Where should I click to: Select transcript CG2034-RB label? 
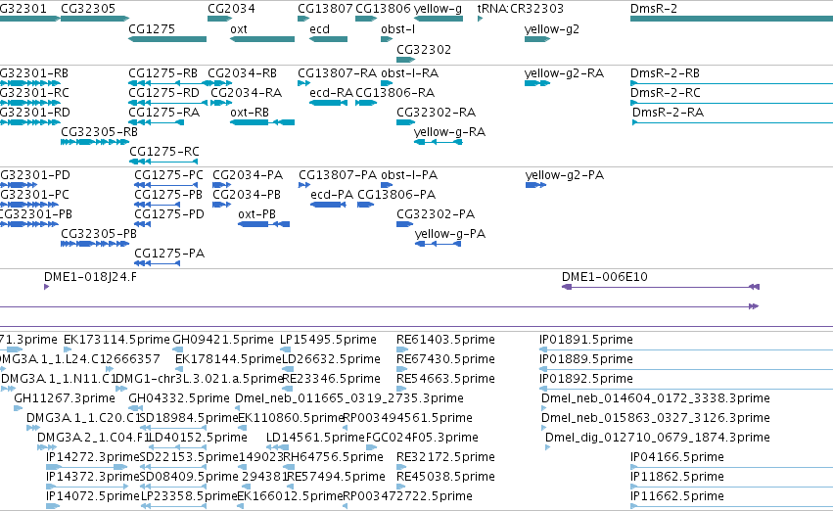[242, 72]
